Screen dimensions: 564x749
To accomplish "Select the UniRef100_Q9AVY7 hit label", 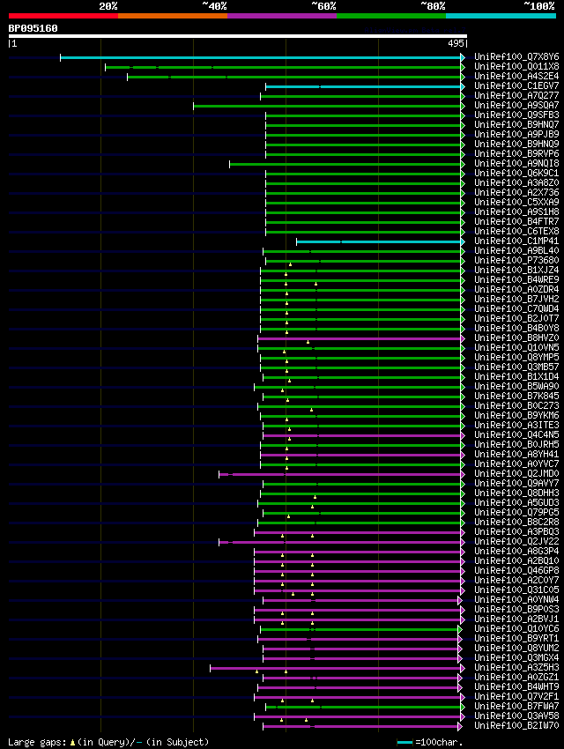I will [x=516, y=484].
